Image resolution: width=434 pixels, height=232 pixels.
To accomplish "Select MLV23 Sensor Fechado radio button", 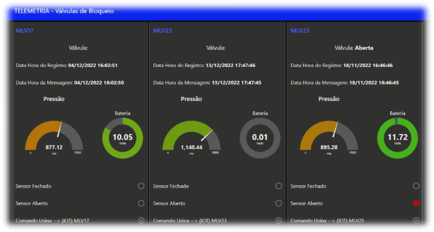I will [x=279, y=186].
